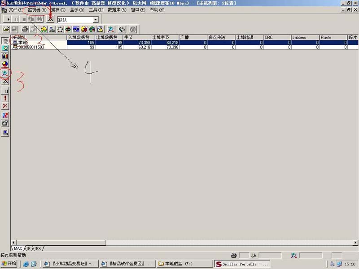Click the open file folder icon
This screenshot has width=359, height=269.
pyautogui.click(x=6, y=29)
